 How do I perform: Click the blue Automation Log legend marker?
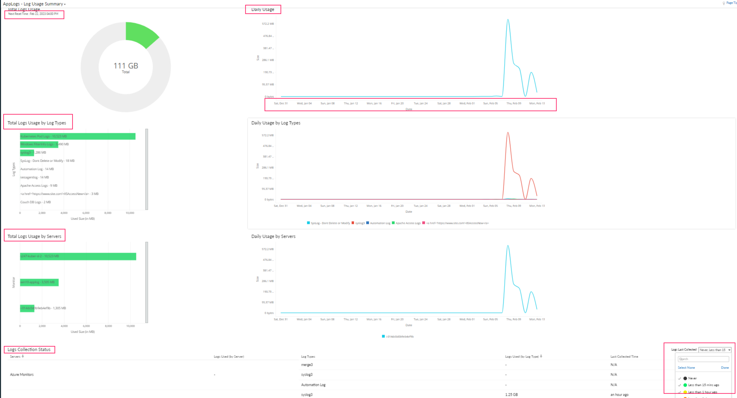point(368,223)
